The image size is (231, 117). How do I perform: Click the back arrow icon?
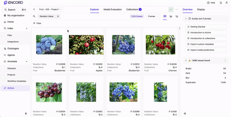click(34, 9)
